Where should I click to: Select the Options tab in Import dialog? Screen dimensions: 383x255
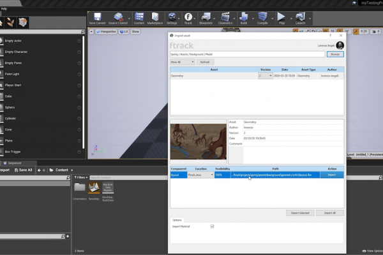coord(177,220)
